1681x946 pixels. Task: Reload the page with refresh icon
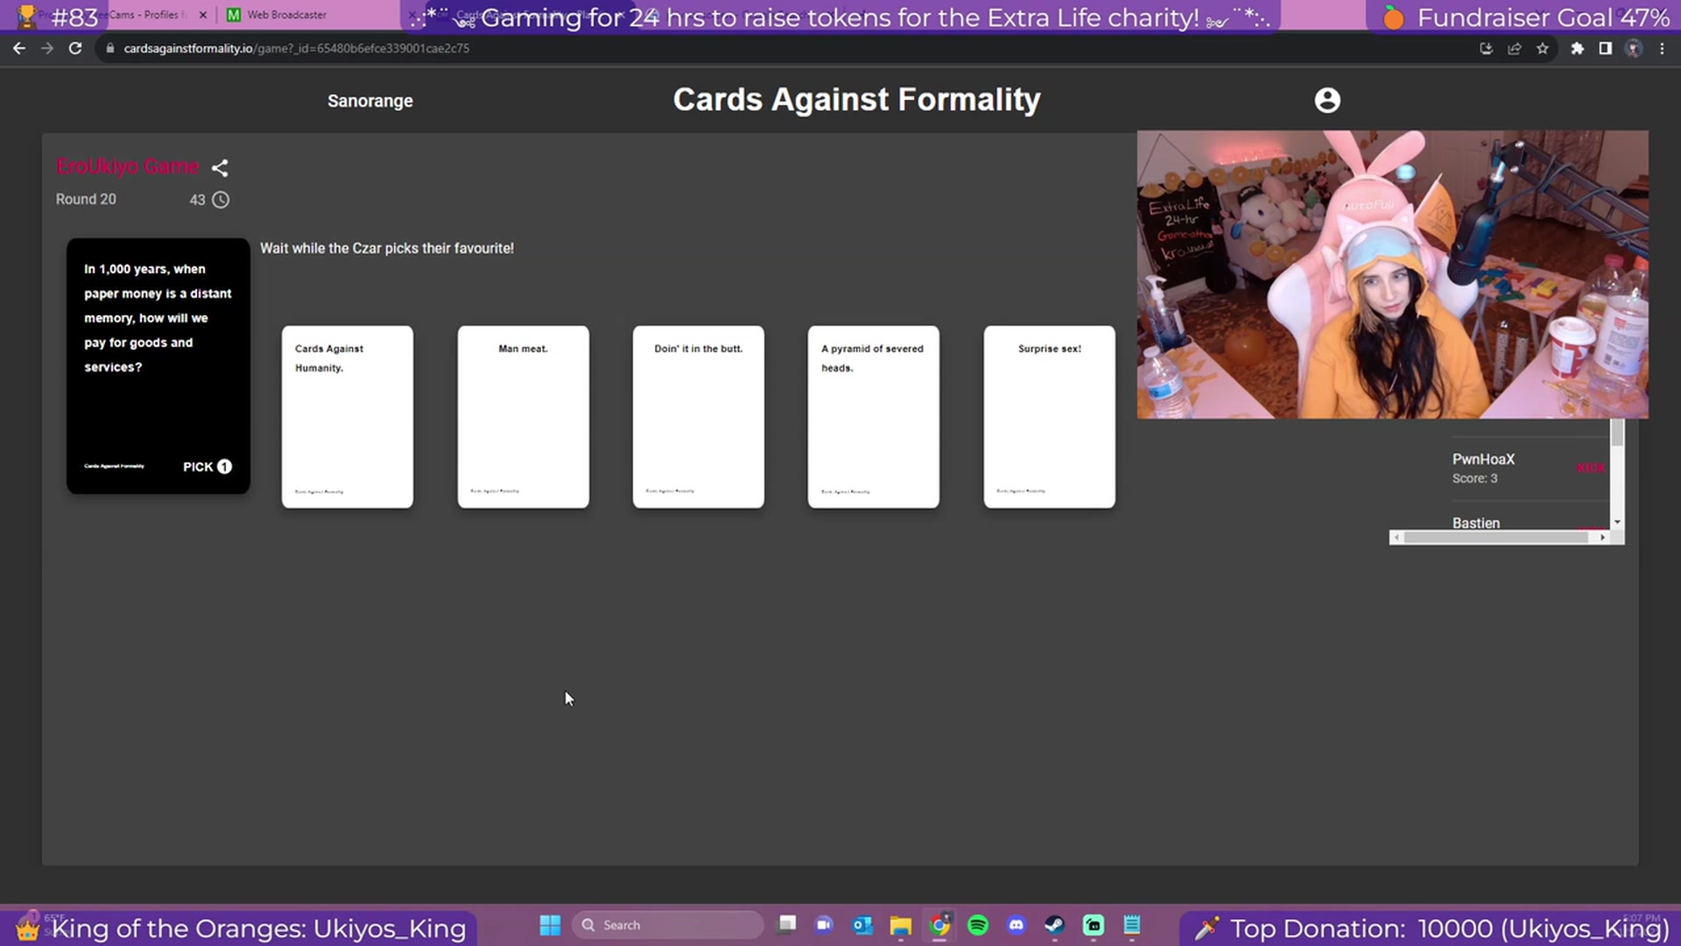point(75,48)
